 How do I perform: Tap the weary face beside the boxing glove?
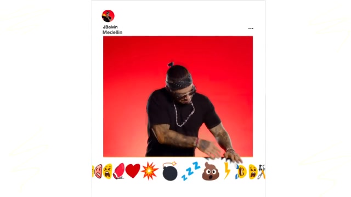coord(107,171)
